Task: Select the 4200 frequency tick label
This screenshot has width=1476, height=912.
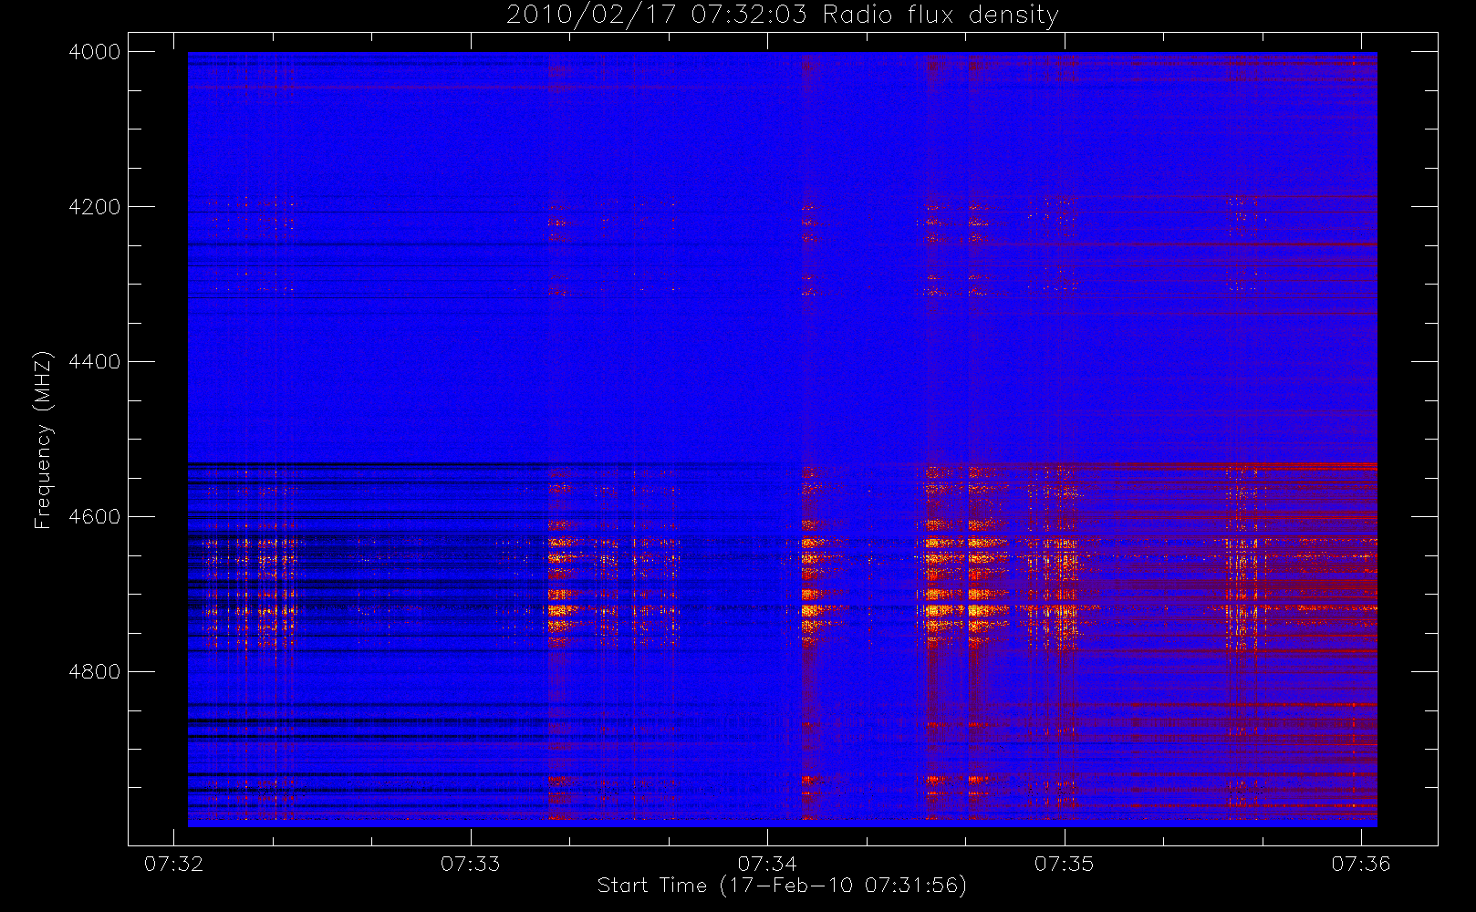Action: [x=95, y=207]
